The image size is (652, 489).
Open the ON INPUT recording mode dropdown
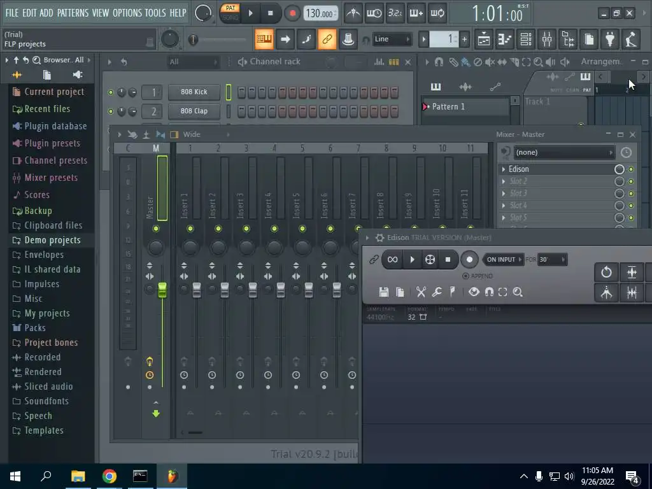(503, 260)
